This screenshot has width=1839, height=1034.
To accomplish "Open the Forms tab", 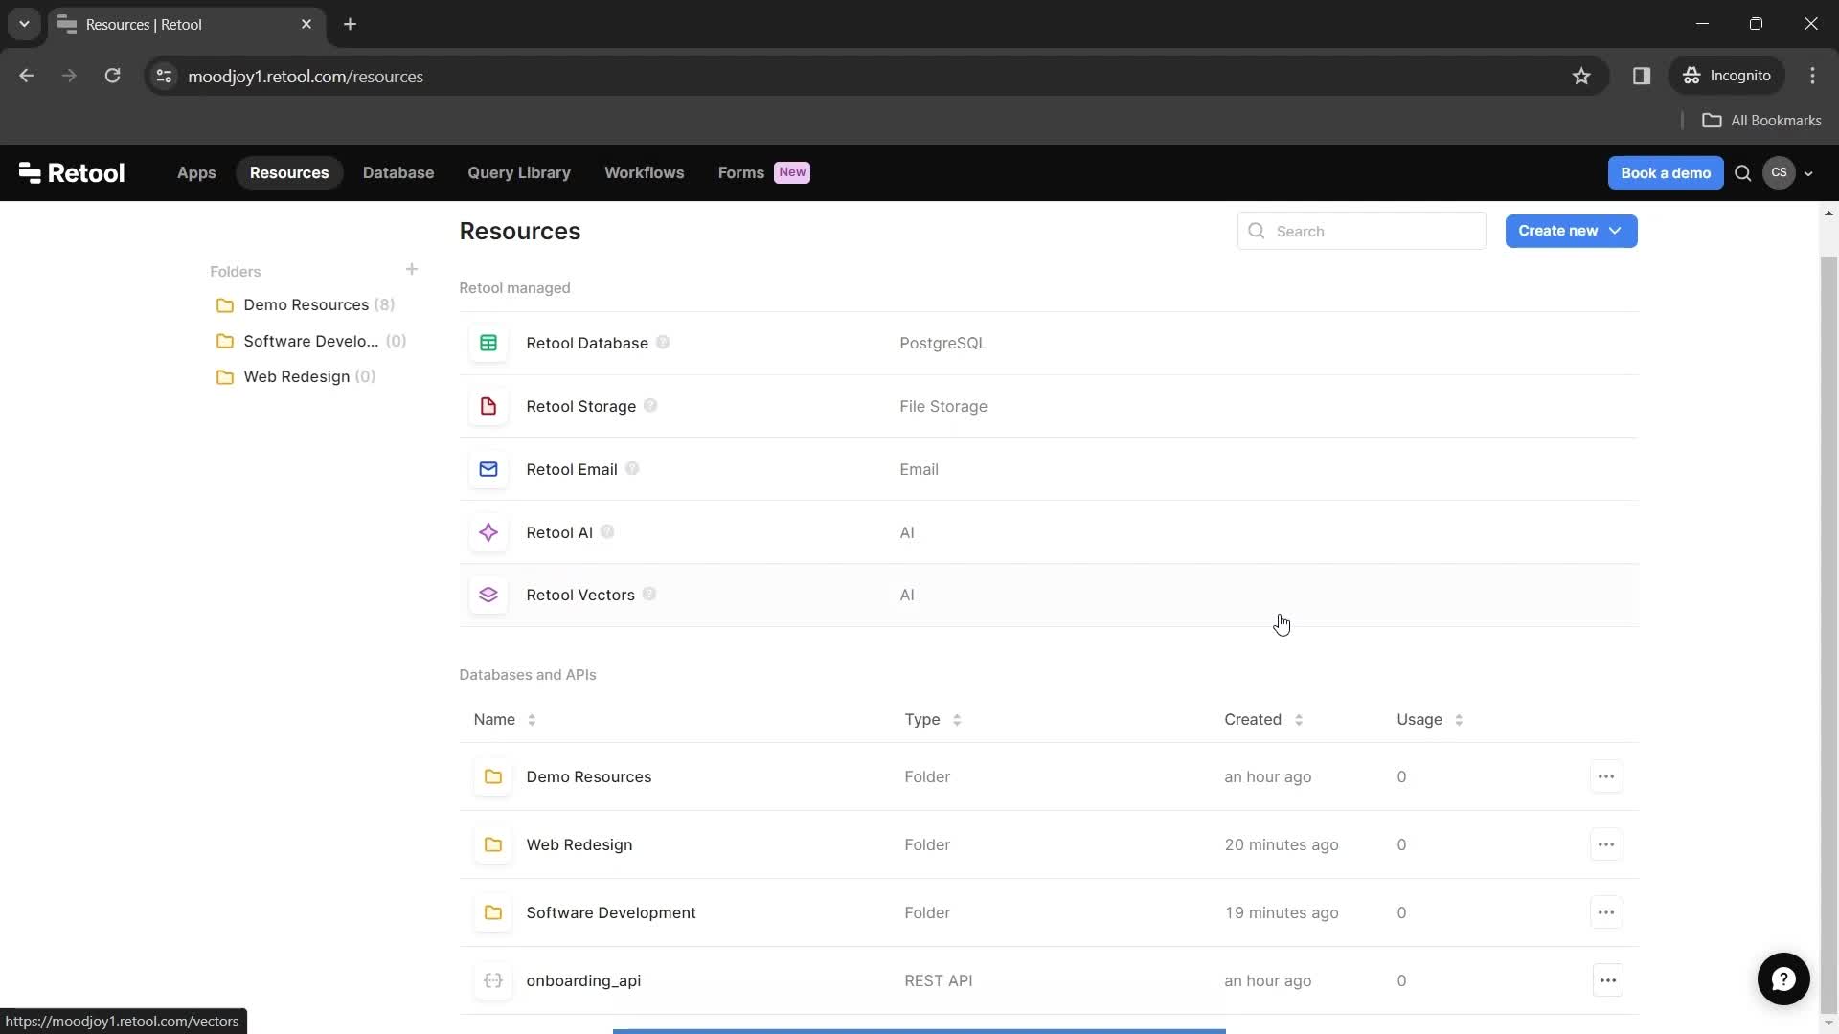I will [763, 173].
